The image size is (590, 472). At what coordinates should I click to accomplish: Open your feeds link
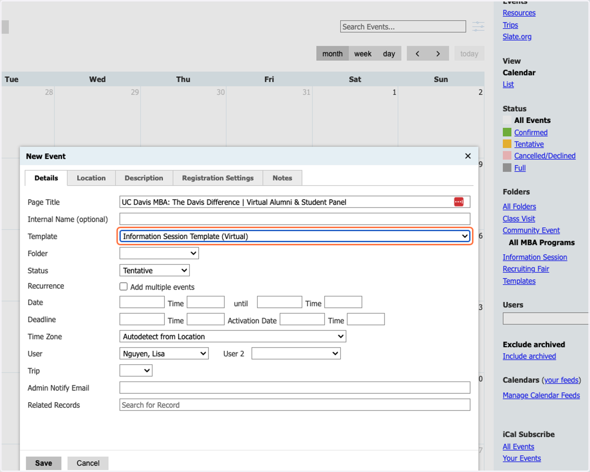pos(561,380)
